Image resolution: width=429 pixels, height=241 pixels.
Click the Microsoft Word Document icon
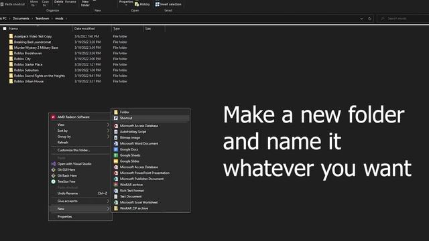pos(116,143)
